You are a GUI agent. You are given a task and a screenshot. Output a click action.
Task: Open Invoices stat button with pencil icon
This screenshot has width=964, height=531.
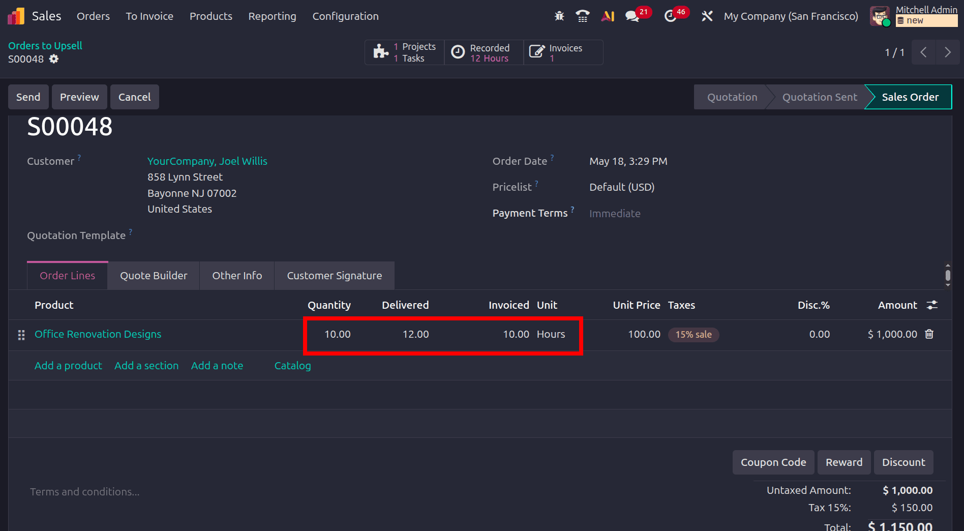click(x=563, y=52)
